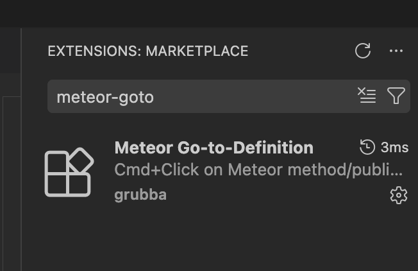Screen dimensions: 418x271
Task: Click the Meteor Go-to-Definition extension logo
Action: click(69, 172)
